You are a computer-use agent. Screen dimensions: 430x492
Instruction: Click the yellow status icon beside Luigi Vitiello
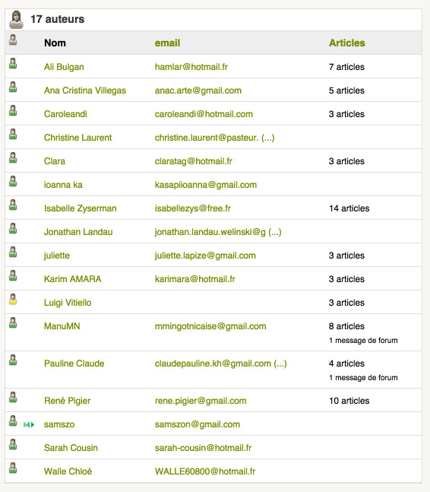click(13, 299)
